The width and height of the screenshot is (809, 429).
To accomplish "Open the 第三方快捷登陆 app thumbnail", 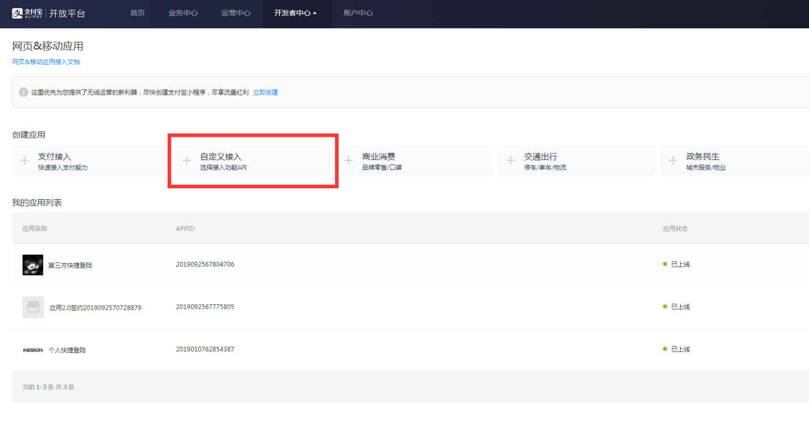I will (x=33, y=265).
